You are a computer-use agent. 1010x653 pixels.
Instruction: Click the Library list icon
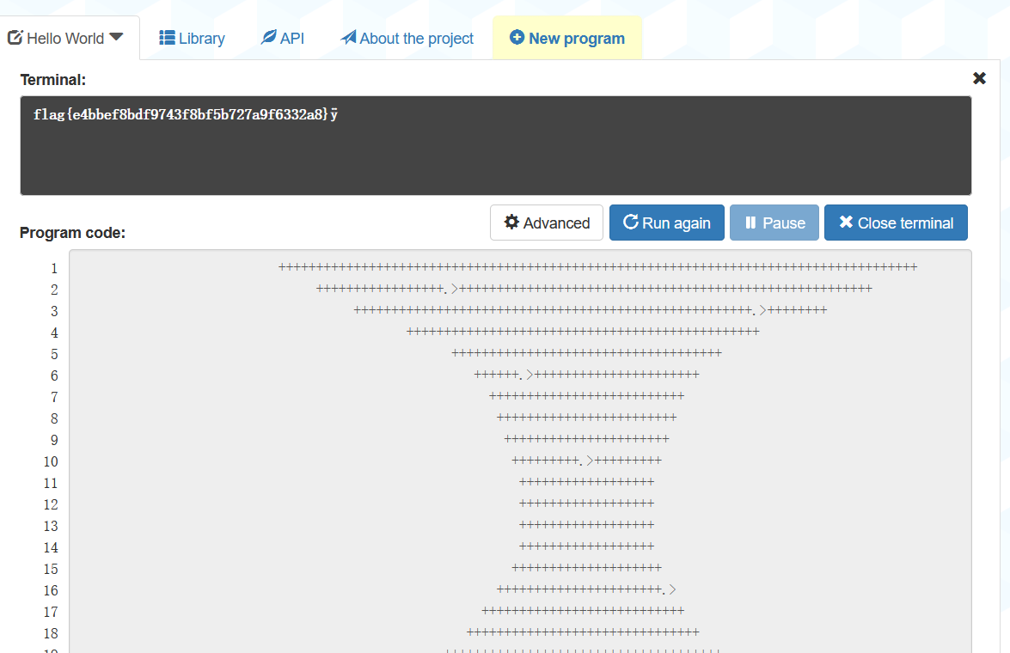167,38
